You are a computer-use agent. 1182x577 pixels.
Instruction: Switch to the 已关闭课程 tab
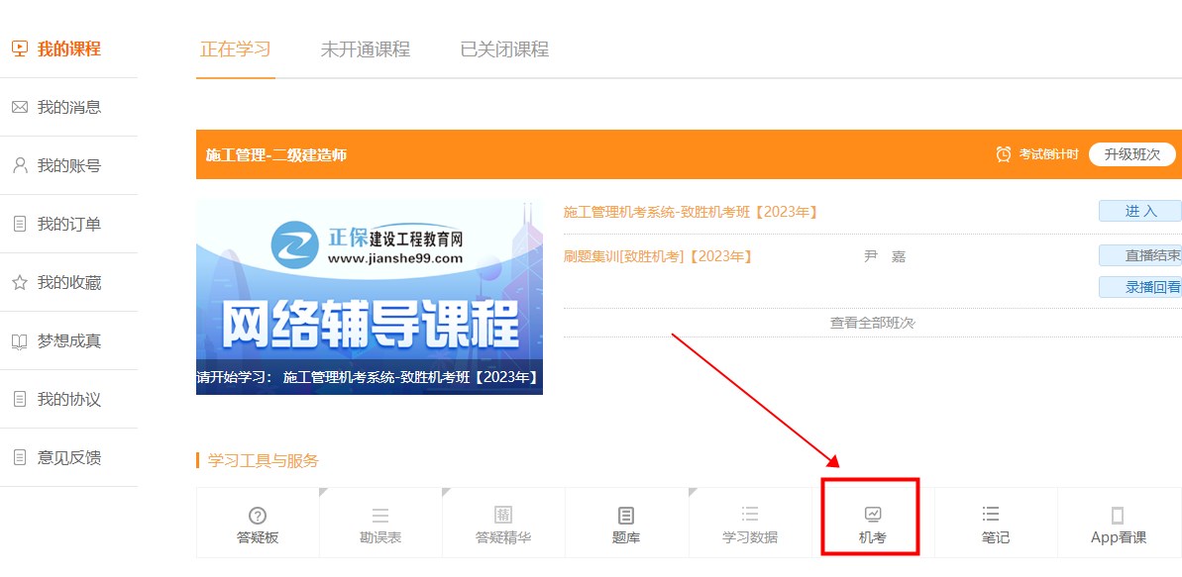[504, 49]
